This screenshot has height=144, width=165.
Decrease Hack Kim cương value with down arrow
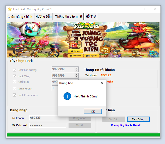pos(76,70)
